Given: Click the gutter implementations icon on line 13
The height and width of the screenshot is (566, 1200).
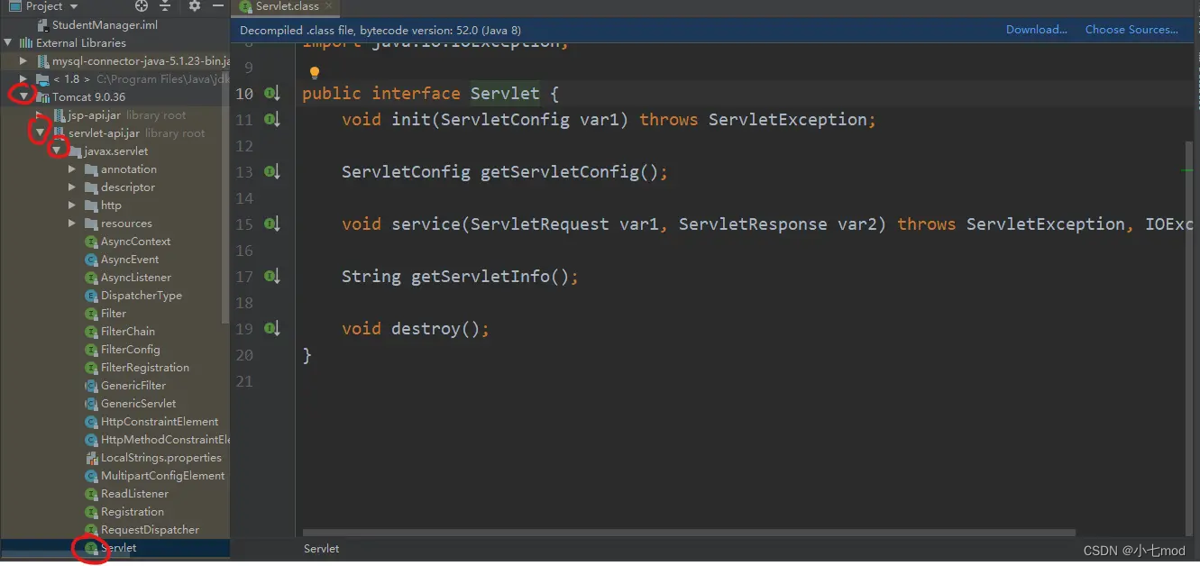Looking at the screenshot, I should coord(271,172).
